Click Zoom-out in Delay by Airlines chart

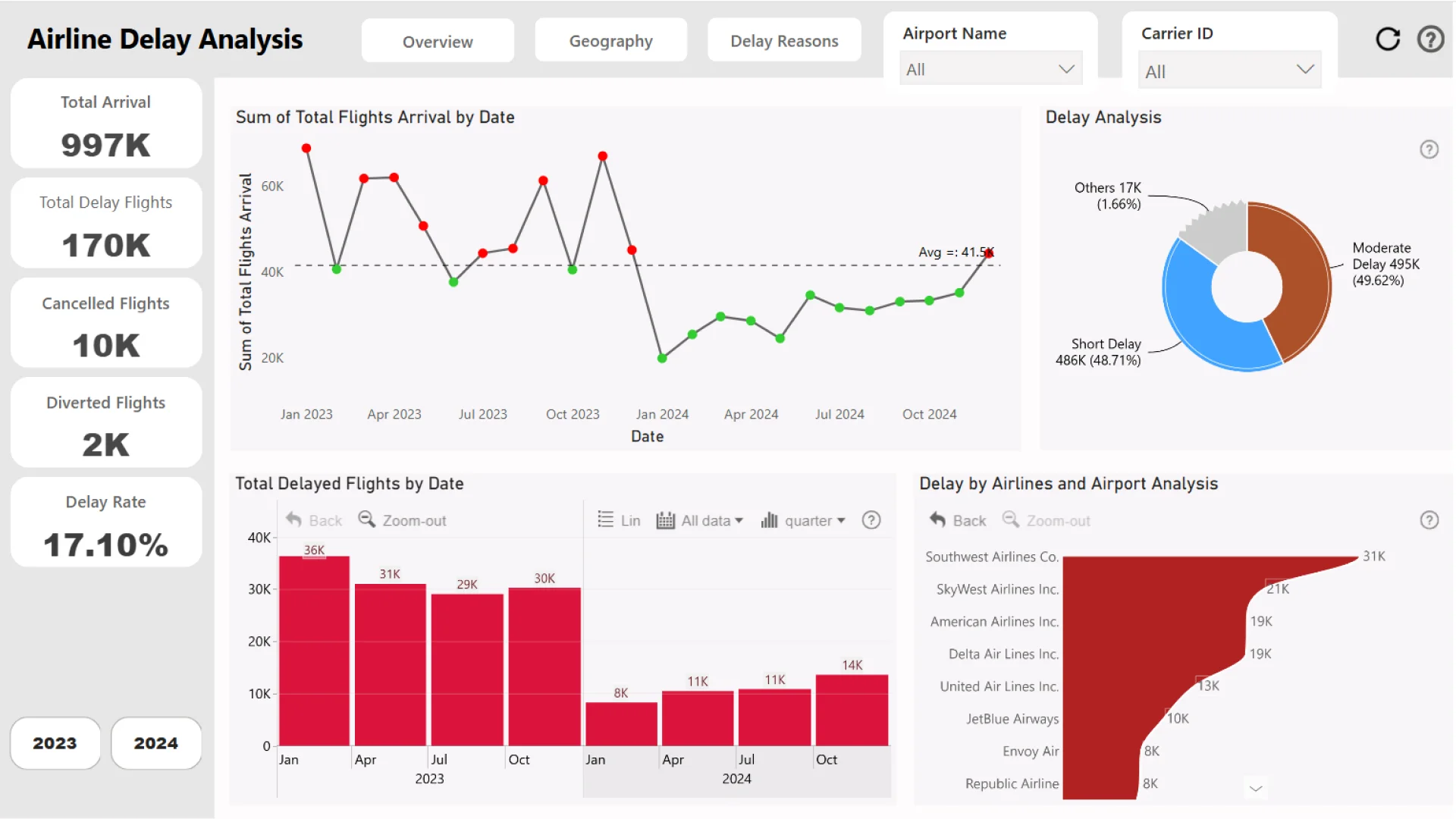1046,520
